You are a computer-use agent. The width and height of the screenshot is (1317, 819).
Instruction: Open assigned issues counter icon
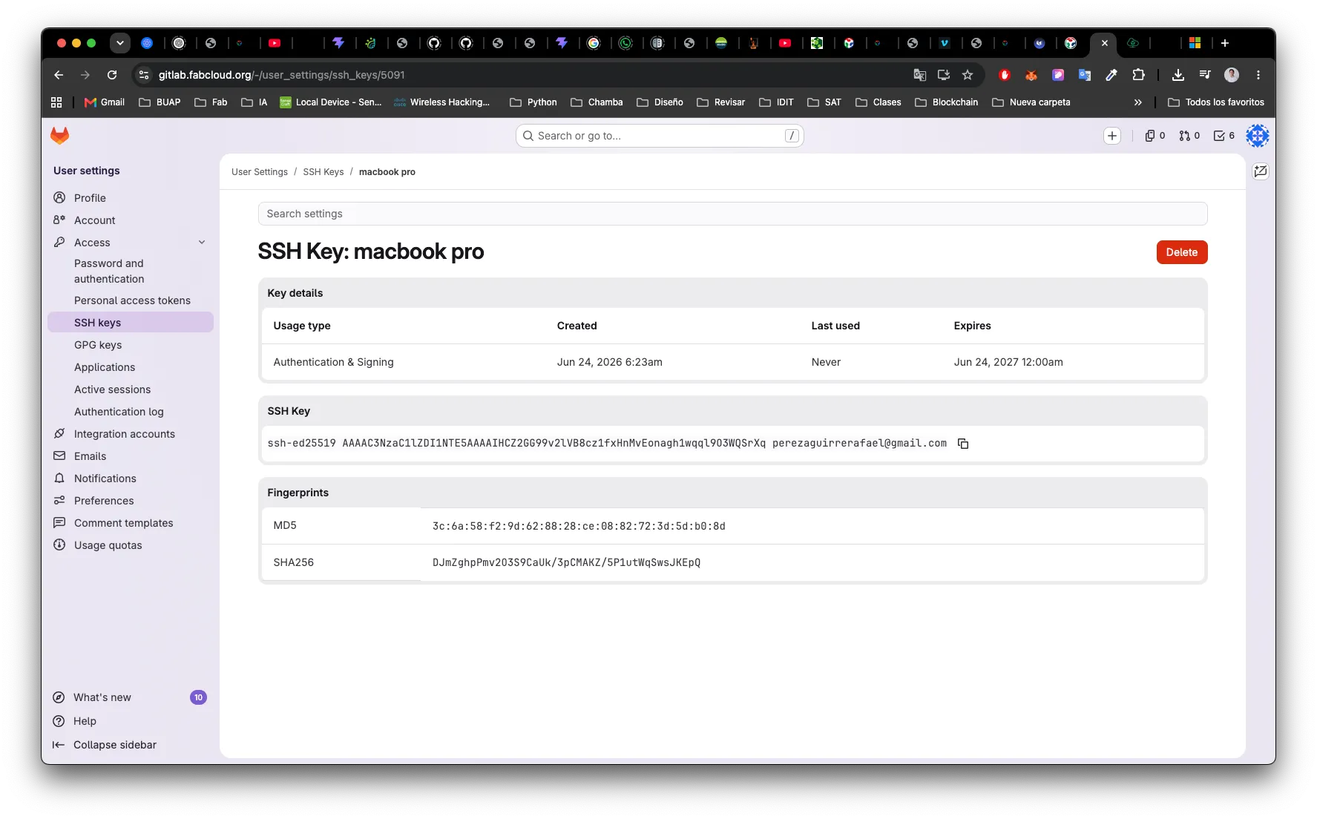[1155, 136]
